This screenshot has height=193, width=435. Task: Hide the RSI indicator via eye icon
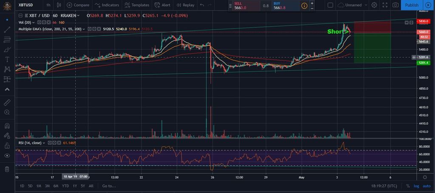50,143
